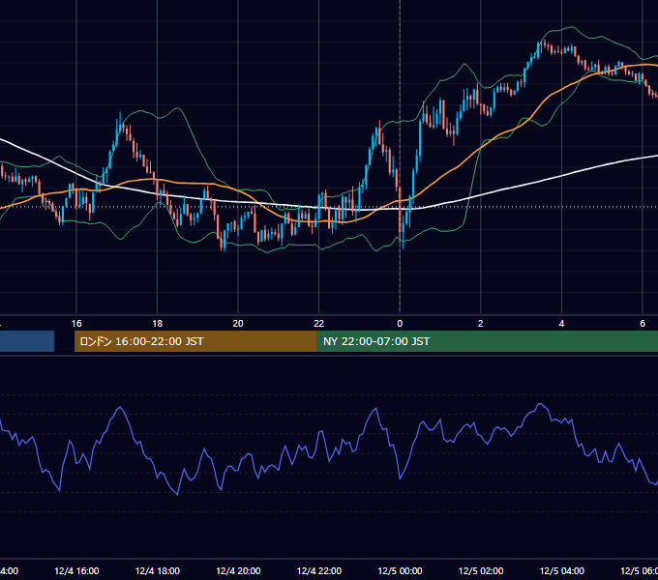The height and width of the screenshot is (580, 658).
Task: Click the upper time axis label 16
Action: (76, 324)
